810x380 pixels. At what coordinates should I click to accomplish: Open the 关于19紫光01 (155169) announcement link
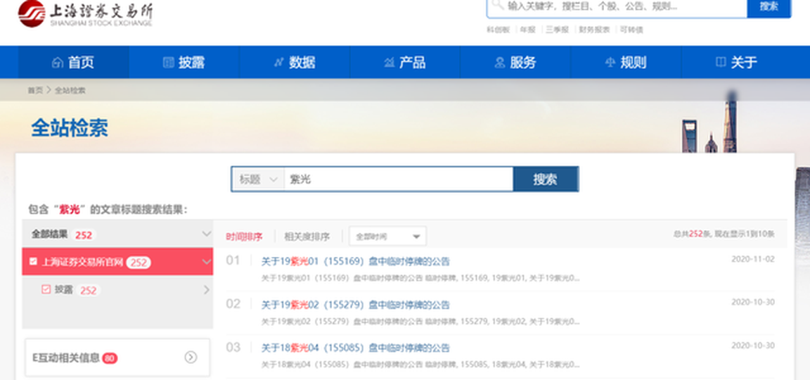click(355, 261)
